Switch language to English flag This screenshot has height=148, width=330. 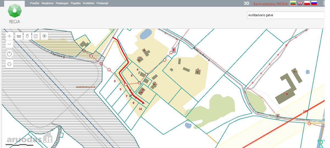click(300, 3)
